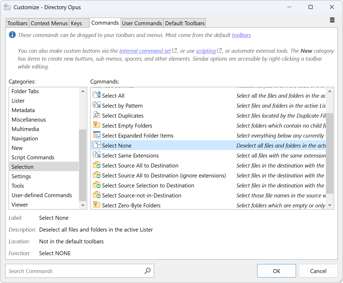Select the 'Select Source Selection to Destination' label

148,186
